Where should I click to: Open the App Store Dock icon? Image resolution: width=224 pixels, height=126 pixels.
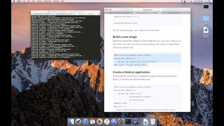click(x=114, y=121)
